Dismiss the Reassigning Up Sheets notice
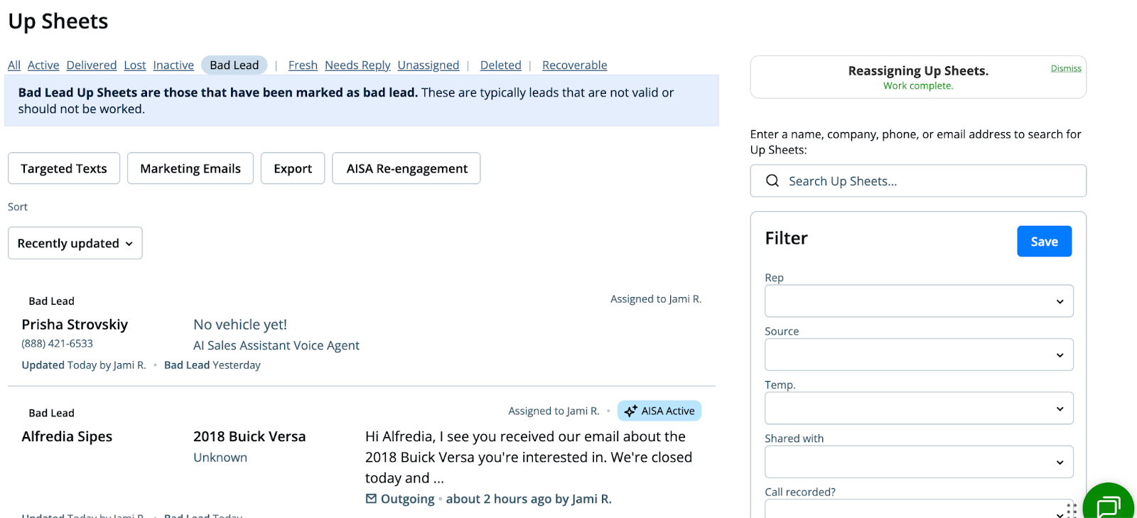 tap(1065, 68)
